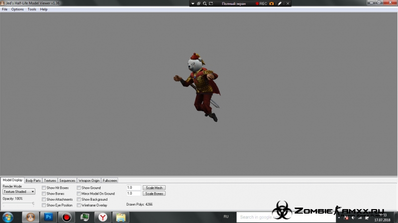Launch Photoshop from the taskbar
Viewport: 398px width, 223px height.
[48, 217]
